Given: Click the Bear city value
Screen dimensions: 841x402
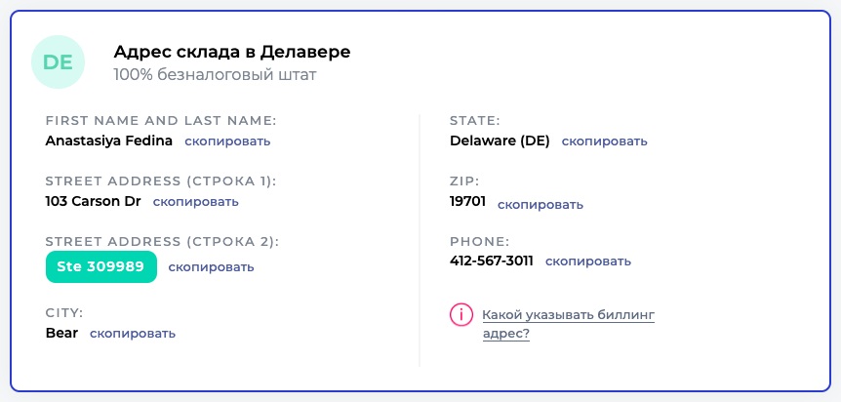Looking at the screenshot, I should pos(61,333).
